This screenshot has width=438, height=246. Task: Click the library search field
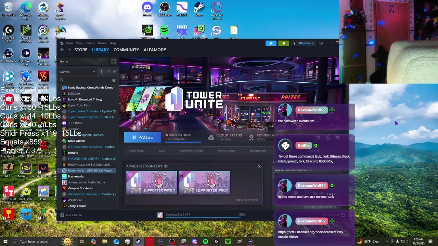pyautogui.click(x=86, y=80)
